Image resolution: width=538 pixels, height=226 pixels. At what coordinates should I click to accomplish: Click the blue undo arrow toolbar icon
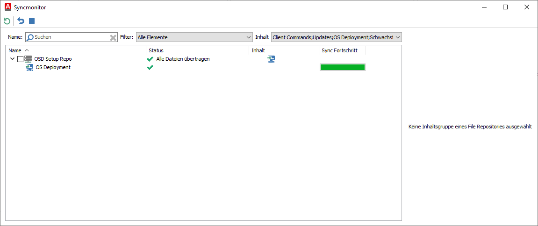(x=21, y=21)
